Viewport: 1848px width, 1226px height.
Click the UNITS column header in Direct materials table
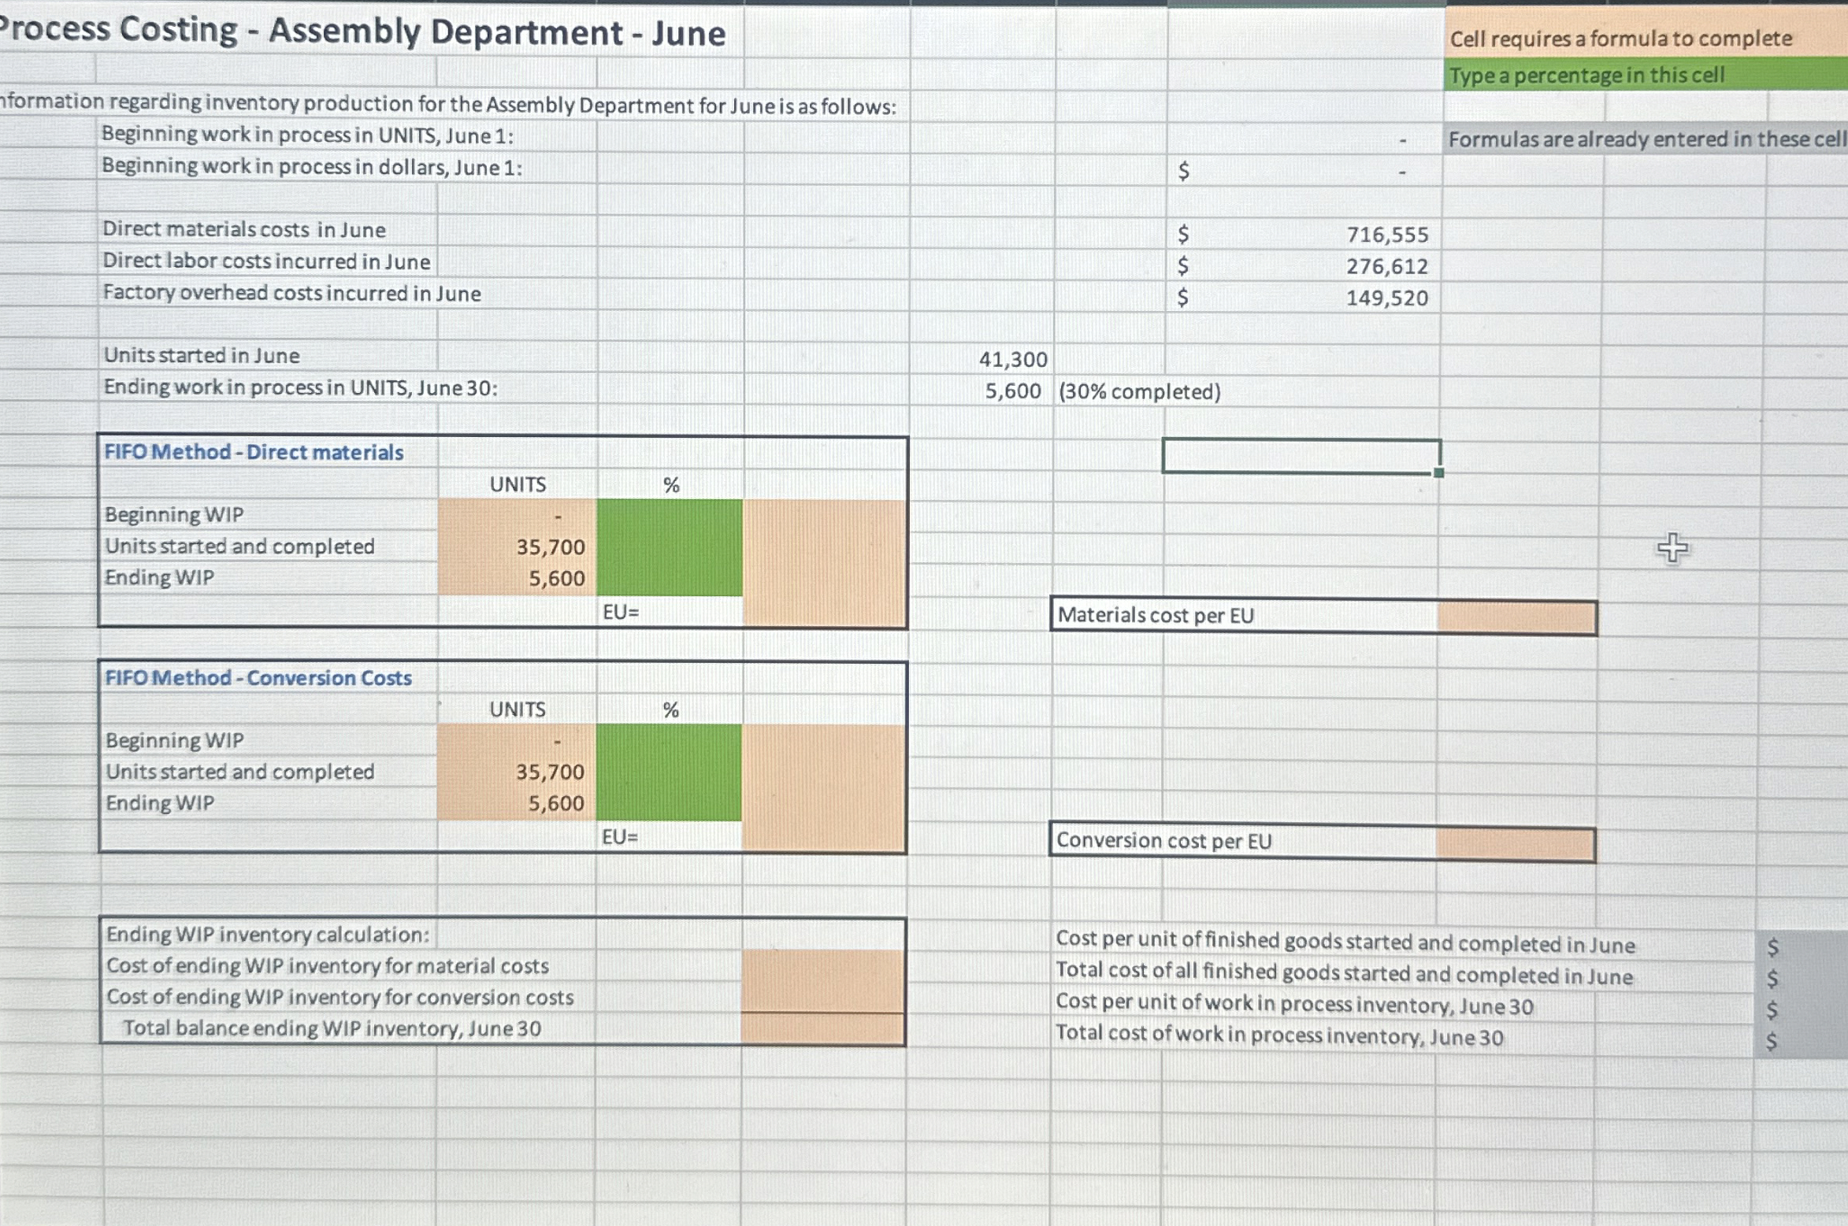click(x=518, y=484)
